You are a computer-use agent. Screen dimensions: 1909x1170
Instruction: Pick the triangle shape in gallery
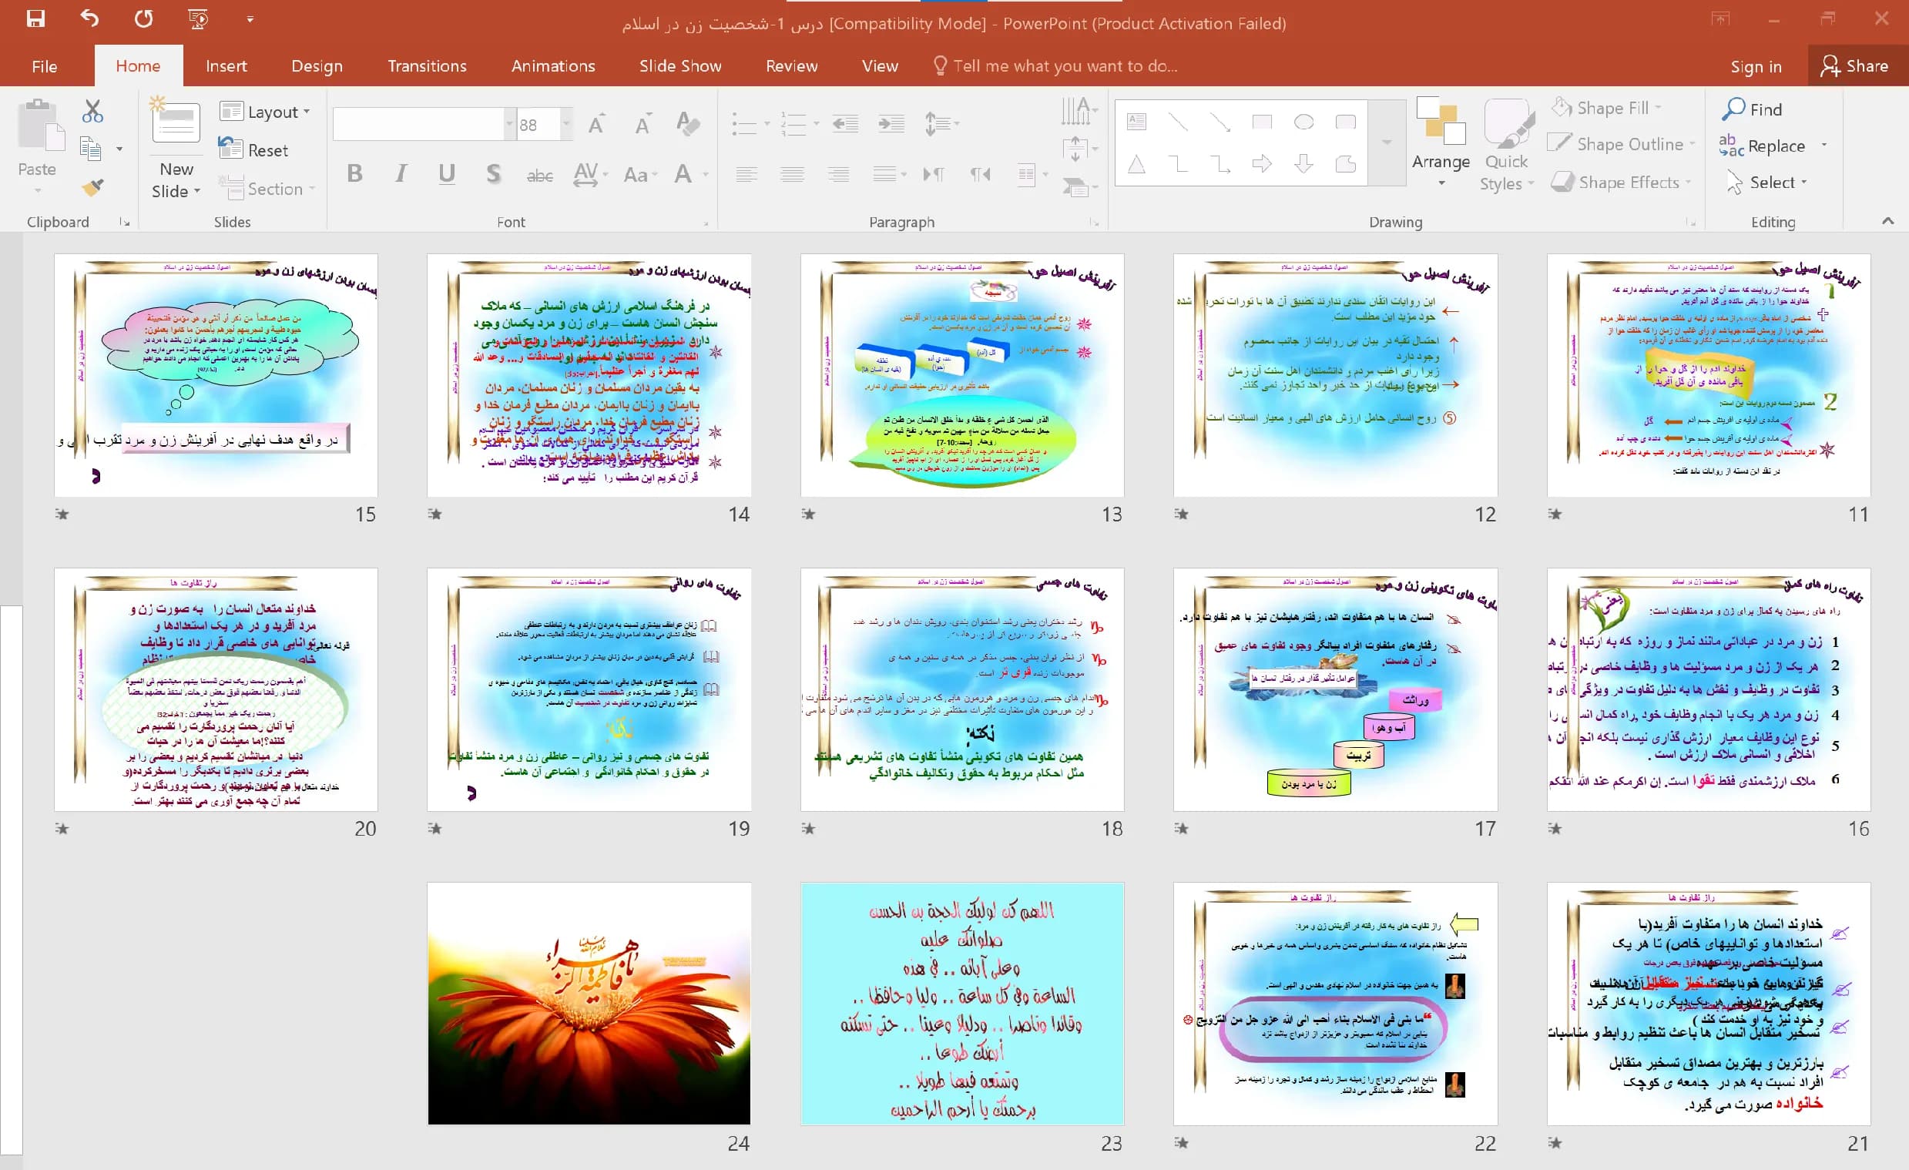pyautogui.click(x=1136, y=163)
